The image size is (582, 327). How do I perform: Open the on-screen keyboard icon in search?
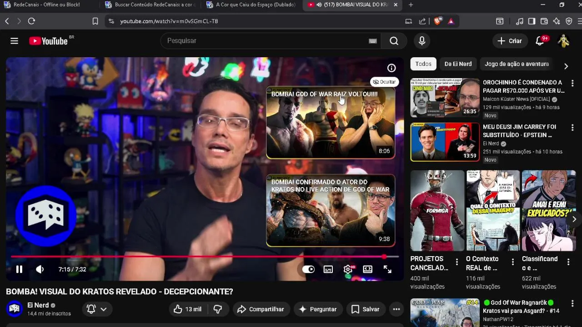tap(373, 41)
